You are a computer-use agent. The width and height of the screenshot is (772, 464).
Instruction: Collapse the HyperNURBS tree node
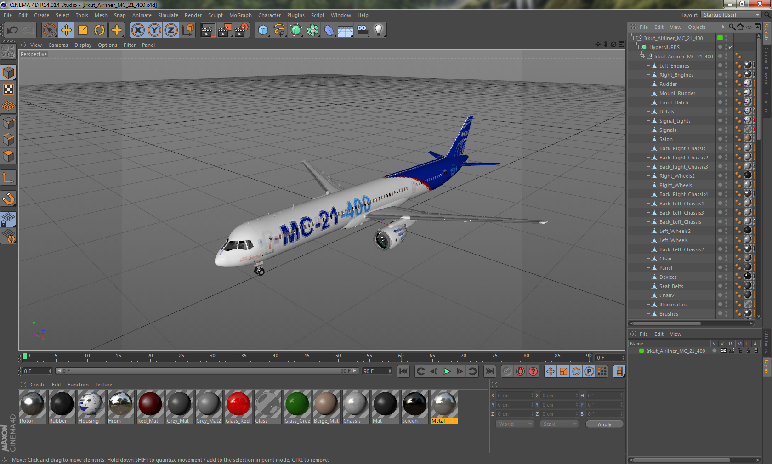point(637,47)
